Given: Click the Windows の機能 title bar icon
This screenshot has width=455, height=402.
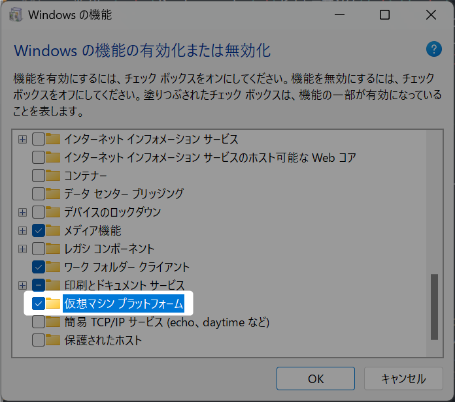Looking at the screenshot, I should tap(16, 15).
